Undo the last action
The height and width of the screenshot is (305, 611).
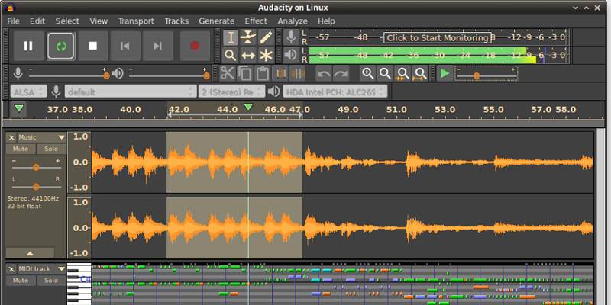pos(324,73)
